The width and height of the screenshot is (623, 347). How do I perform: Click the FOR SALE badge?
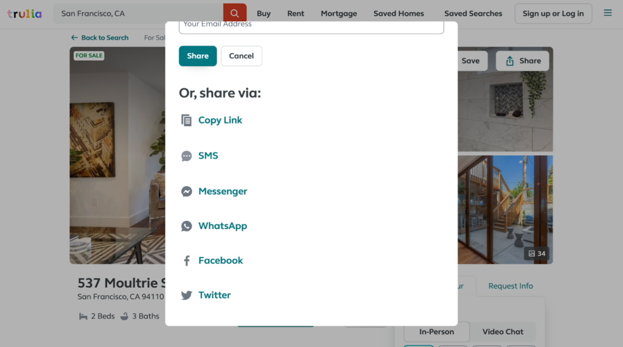click(89, 55)
